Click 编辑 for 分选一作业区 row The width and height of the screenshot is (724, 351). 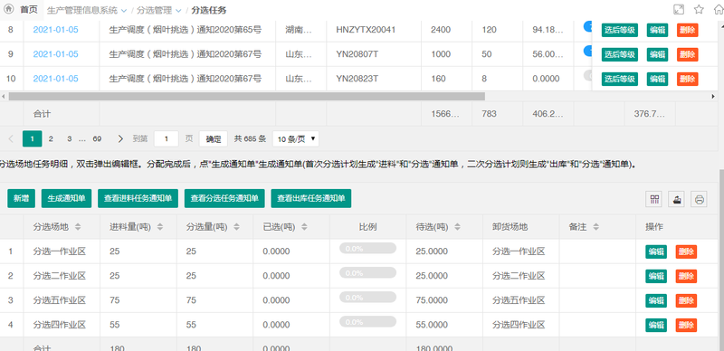point(656,251)
